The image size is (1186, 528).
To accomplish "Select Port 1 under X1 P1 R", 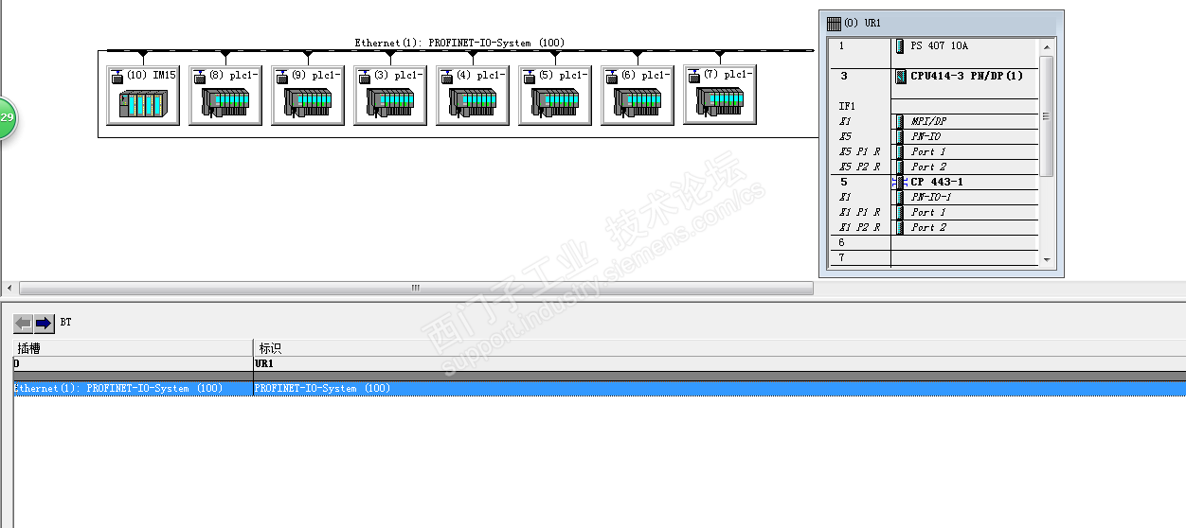I will (934, 212).
